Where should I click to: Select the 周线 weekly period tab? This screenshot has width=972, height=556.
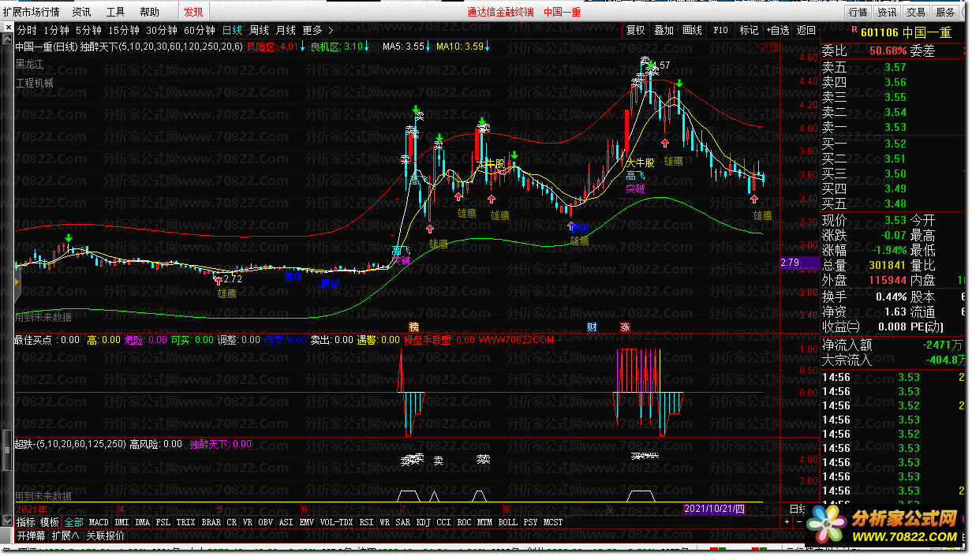[259, 31]
